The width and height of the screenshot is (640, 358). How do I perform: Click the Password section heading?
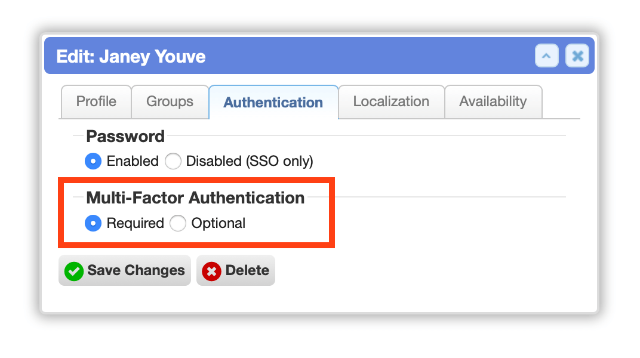click(x=125, y=136)
